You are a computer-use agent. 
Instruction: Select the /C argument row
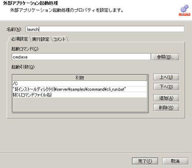click(79, 84)
